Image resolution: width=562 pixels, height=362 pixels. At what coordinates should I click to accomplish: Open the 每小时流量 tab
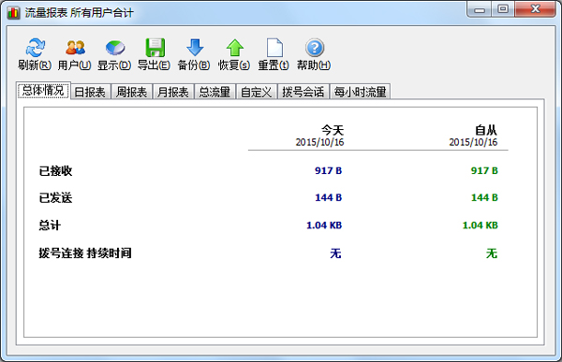[360, 92]
